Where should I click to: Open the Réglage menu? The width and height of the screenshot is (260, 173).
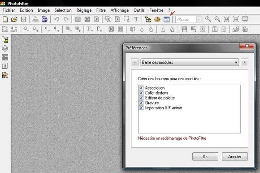pyautogui.click(x=84, y=10)
